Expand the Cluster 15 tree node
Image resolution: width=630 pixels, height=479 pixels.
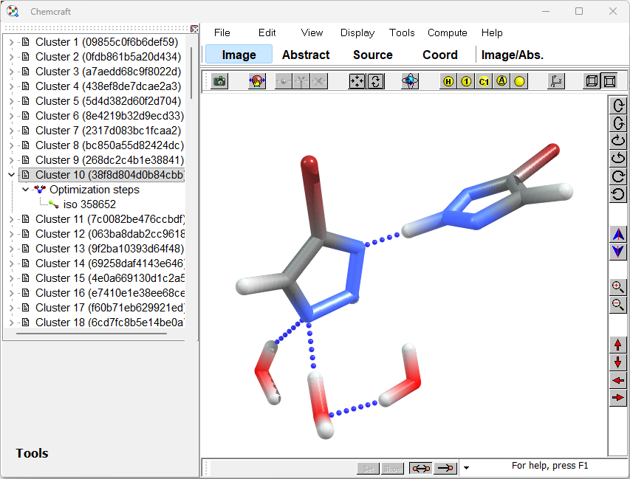(12, 278)
